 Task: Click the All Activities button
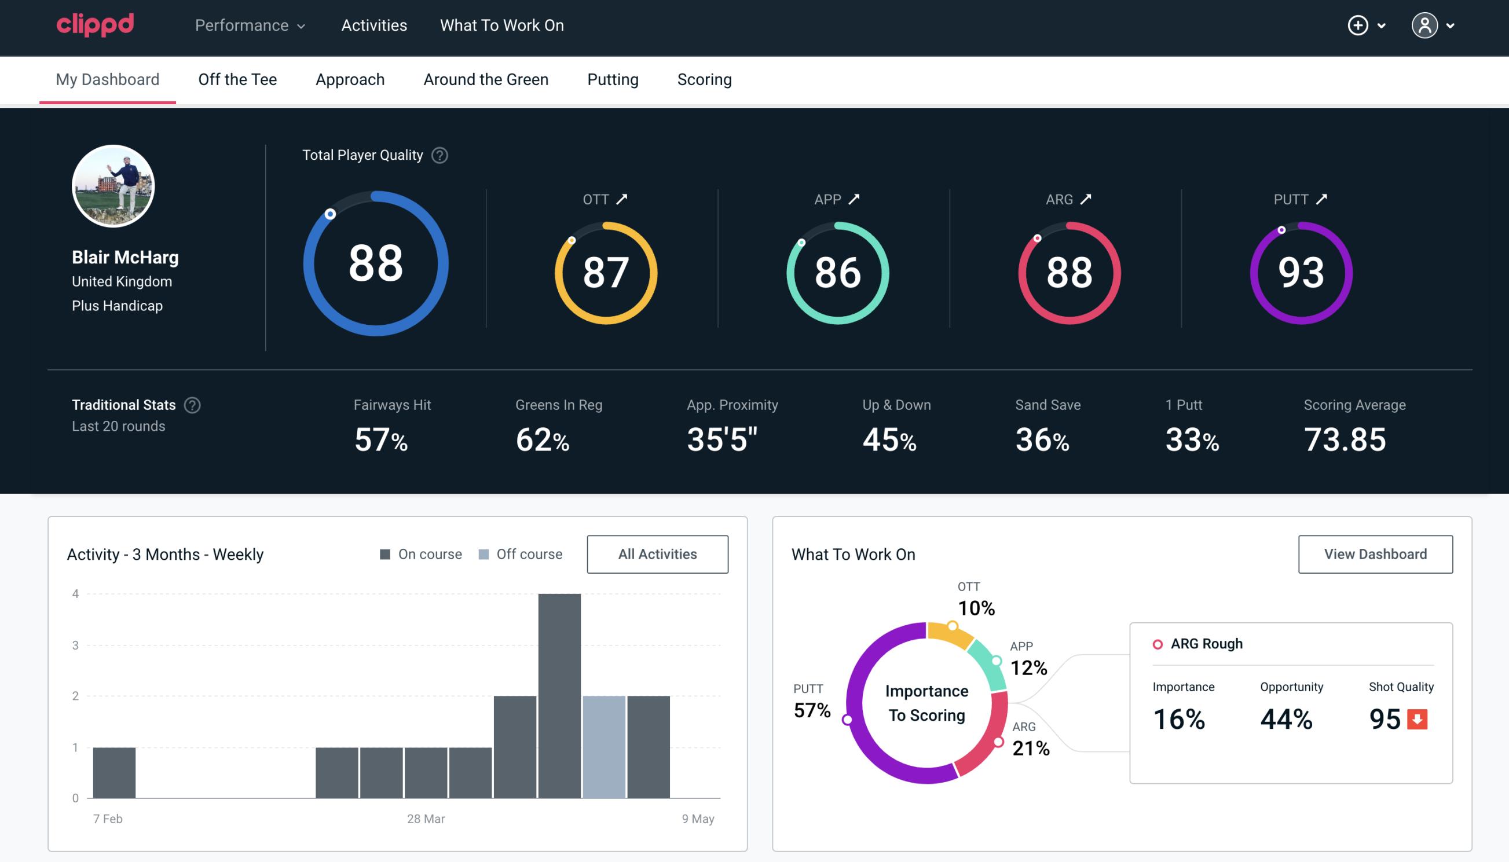tap(657, 553)
